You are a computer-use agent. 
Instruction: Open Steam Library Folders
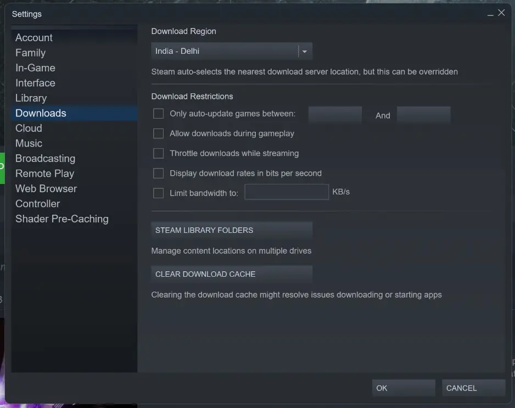point(231,230)
